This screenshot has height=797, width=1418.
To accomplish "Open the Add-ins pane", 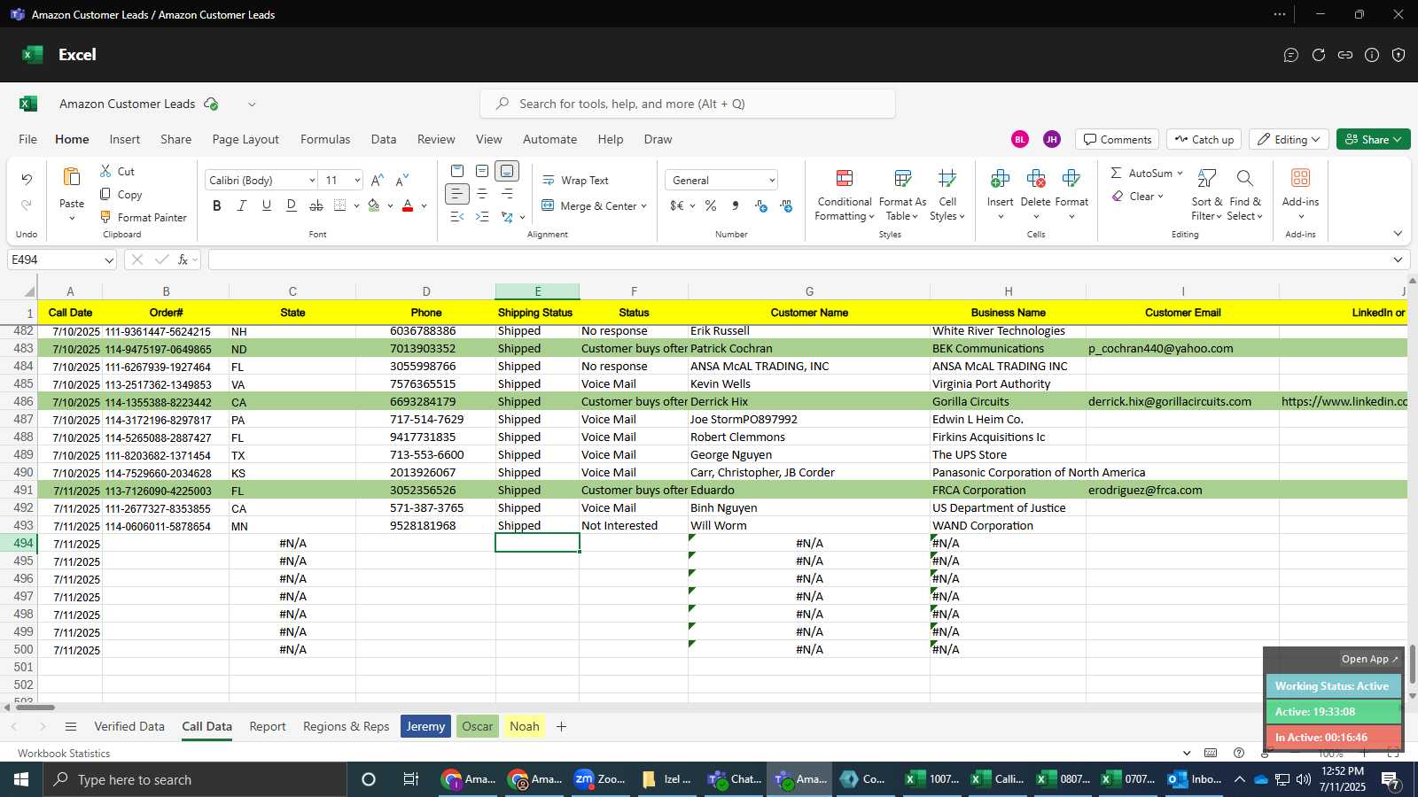I will pos(1300,194).
